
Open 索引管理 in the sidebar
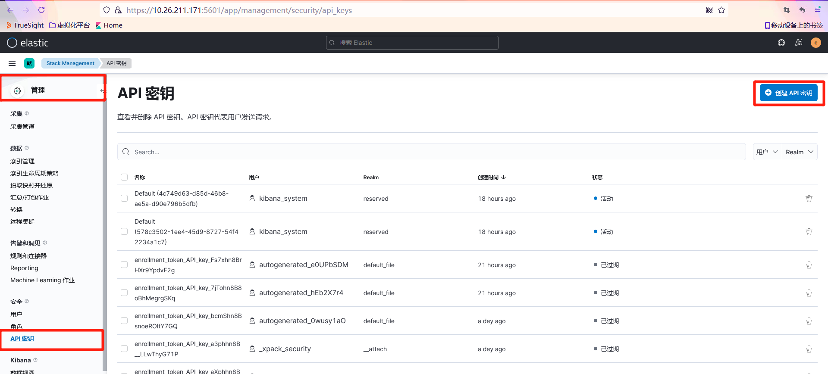[22, 161]
